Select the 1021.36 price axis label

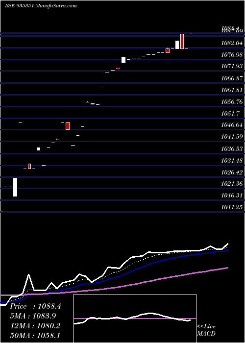tap(232, 184)
